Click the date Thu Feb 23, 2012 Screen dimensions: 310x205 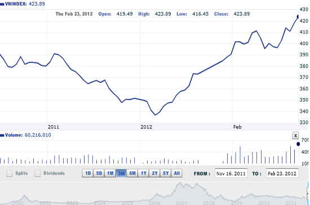click(x=74, y=14)
